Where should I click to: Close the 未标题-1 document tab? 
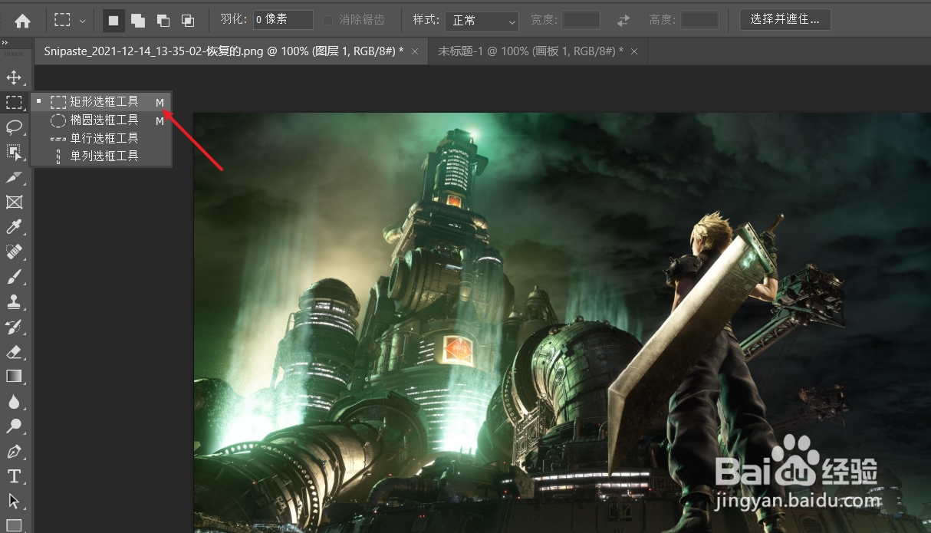click(x=633, y=51)
